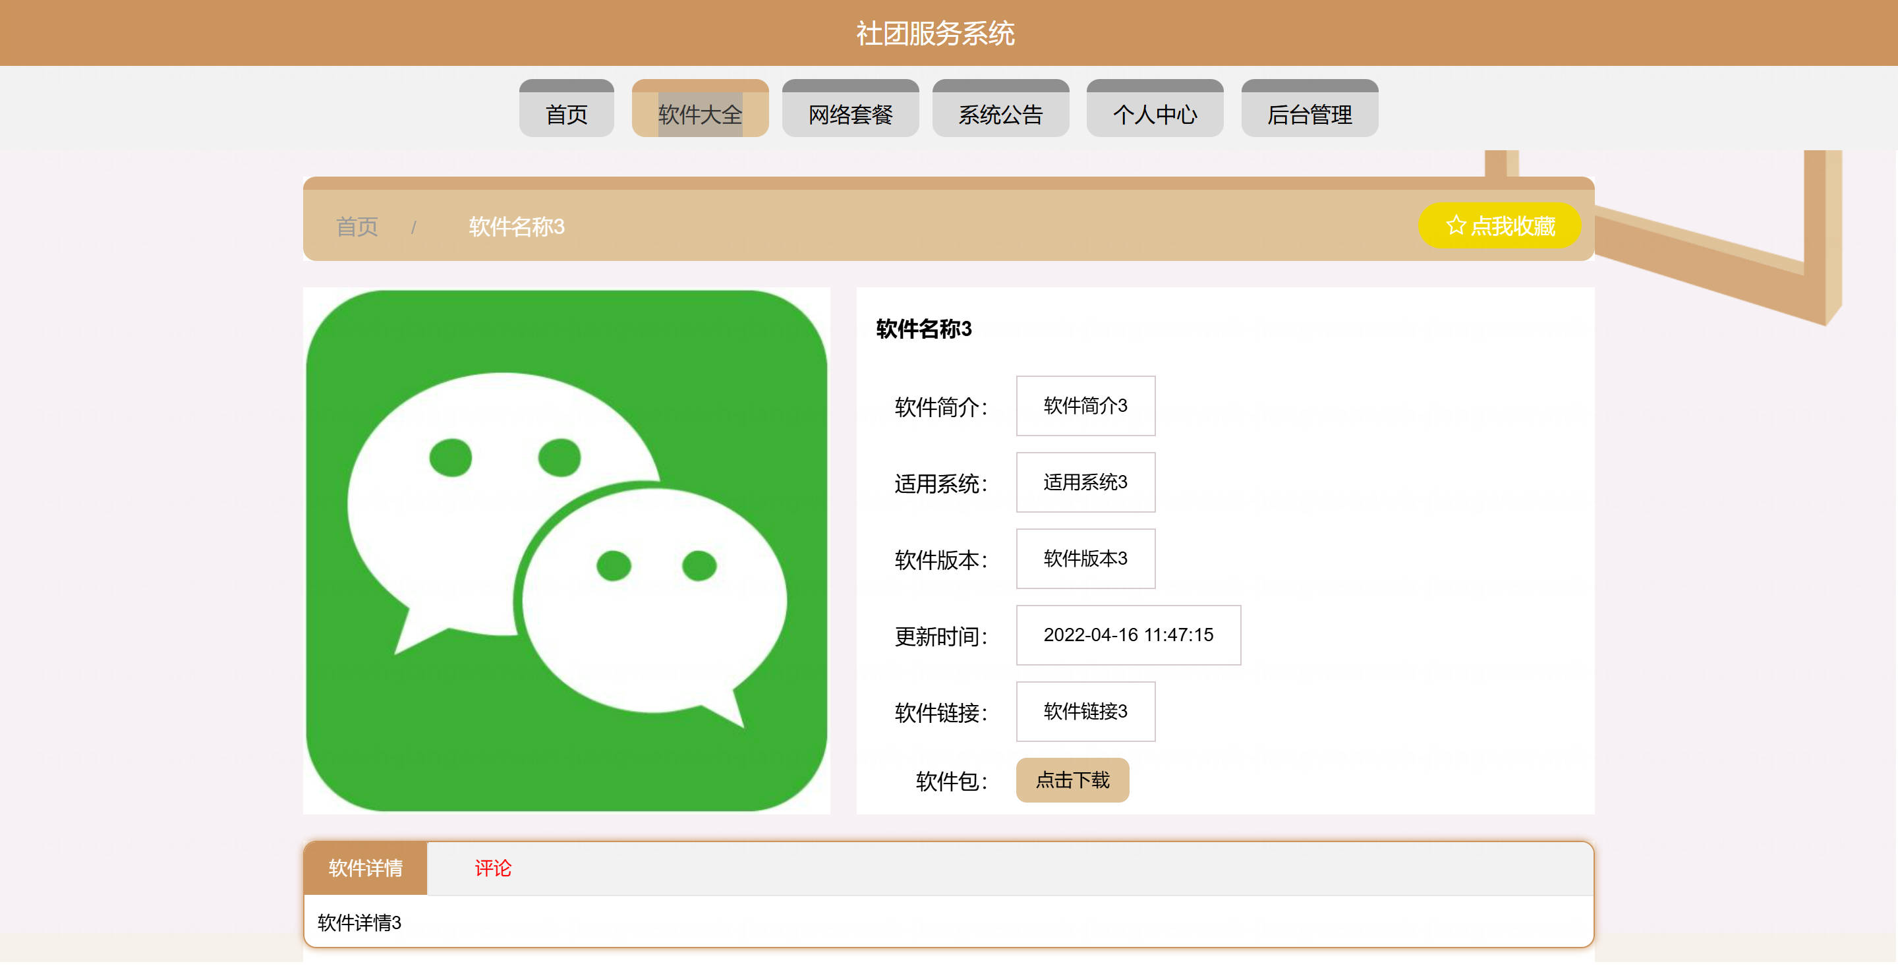Select the 软件大全 navigation tab
This screenshot has width=1898, height=966.
[700, 108]
